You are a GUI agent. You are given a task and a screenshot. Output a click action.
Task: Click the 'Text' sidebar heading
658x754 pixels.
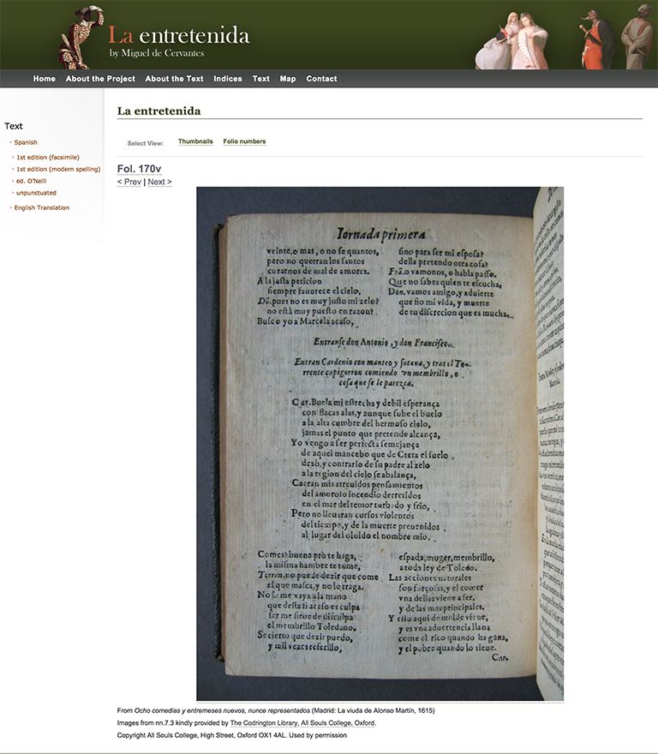point(14,126)
